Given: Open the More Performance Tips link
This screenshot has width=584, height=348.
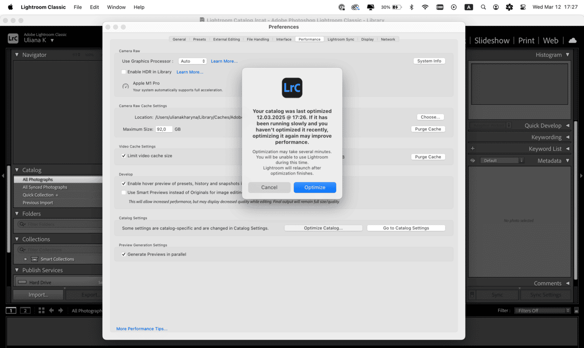Looking at the screenshot, I should coord(142,329).
